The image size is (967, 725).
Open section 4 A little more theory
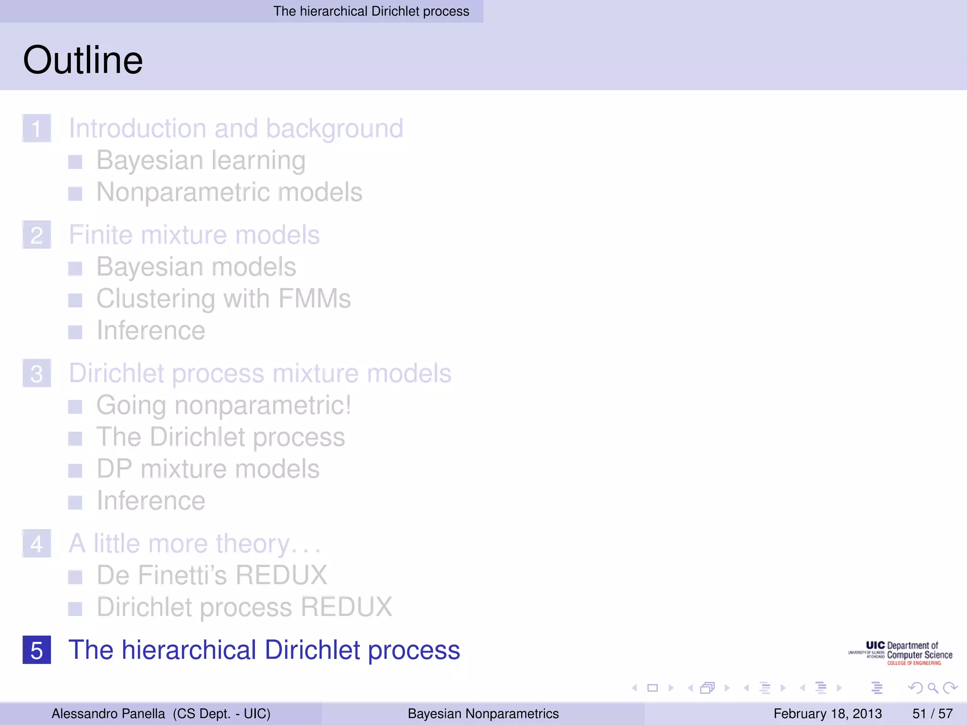[195, 543]
